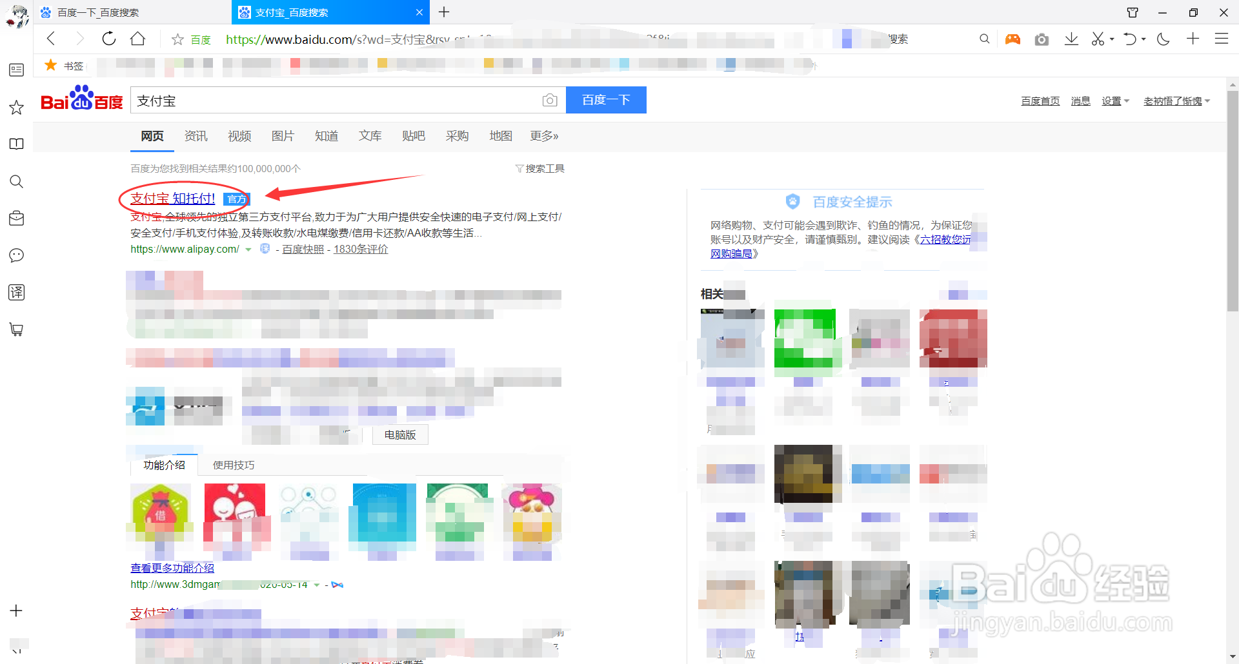Expand the dropdown next to scissors icon
The image size is (1239, 664).
tap(1112, 39)
